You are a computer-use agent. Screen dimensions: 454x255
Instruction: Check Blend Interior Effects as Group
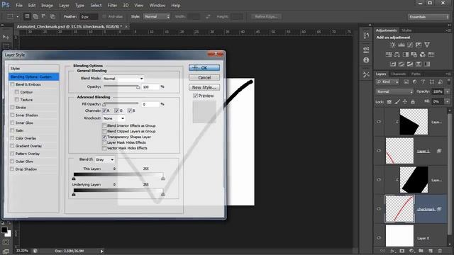(x=104, y=125)
